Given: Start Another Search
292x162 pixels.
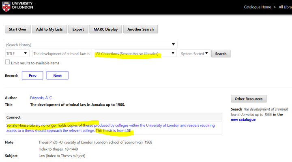Looking at the screenshot, I should click(141, 29).
